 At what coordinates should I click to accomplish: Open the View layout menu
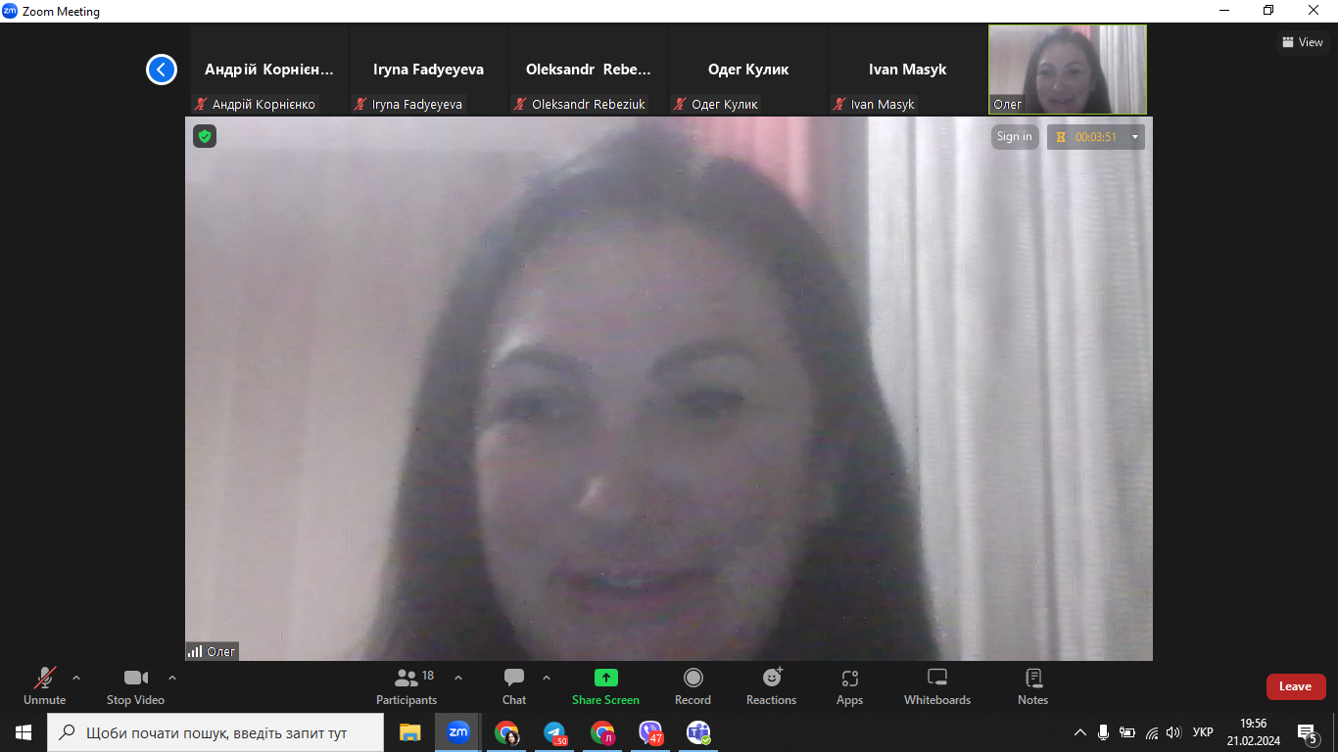(1302, 42)
